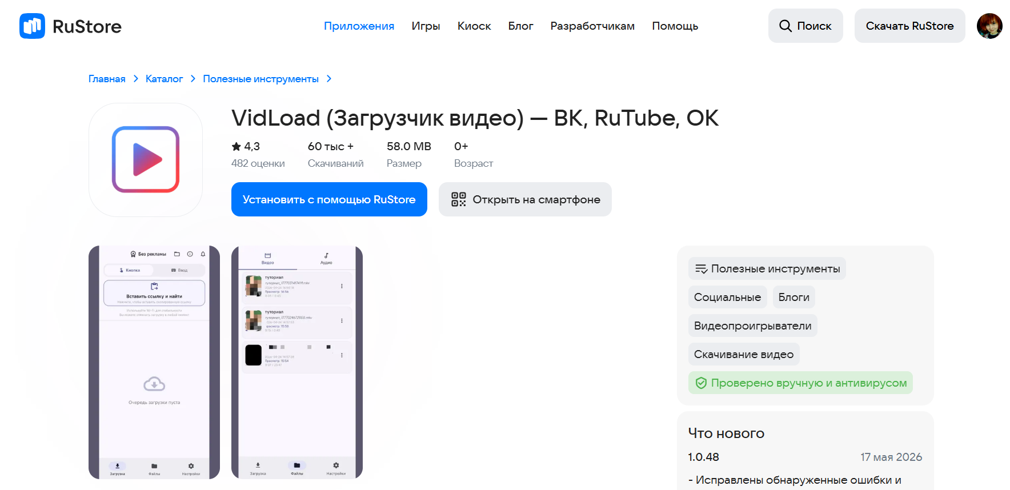Click version number 1.0.48
The height and width of the screenshot is (490, 1010).
click(x=703, y=457)
